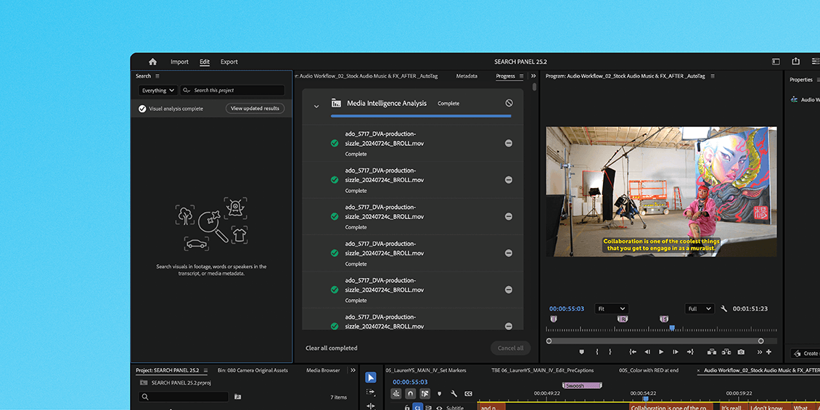The width and height of the screenshot is (820, 410).
Task: Open the Fit zoom level dropdown
Action: pos(611,308)
